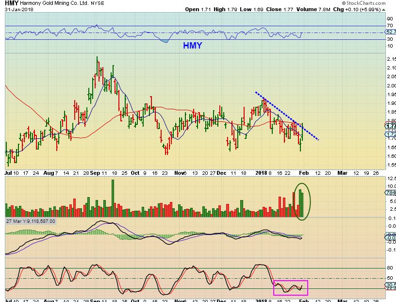Click the Volume 7.8M value
The width and height of the screenshot is (396, 302).
pos(313,9)
